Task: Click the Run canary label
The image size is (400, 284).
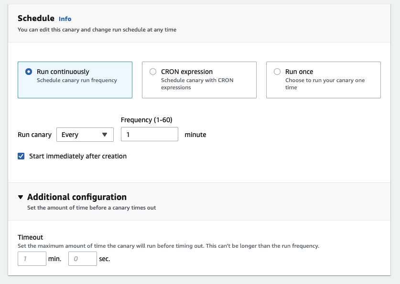Action: pyautogui.click(x=34, y=135)
